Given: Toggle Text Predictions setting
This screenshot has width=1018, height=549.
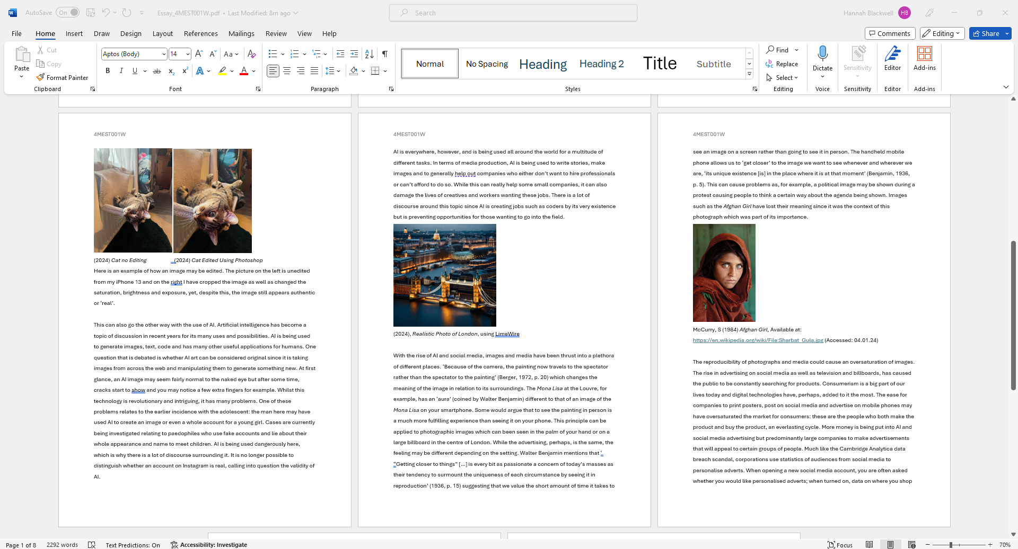Looking at the screenshot, I should 133,545.
